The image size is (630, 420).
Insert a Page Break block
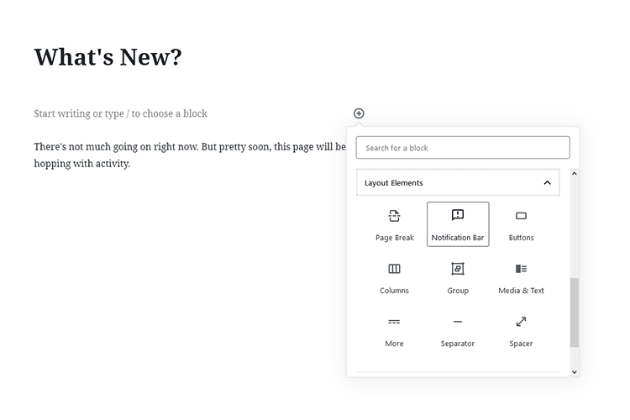(394, 224)
